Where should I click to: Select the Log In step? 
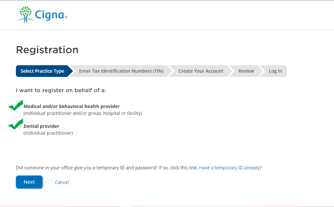[x=275, y=71]
